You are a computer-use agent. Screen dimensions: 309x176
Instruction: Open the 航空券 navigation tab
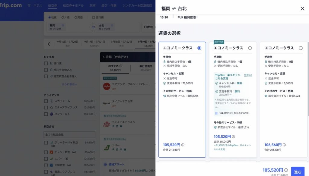(x=53, y=5)
